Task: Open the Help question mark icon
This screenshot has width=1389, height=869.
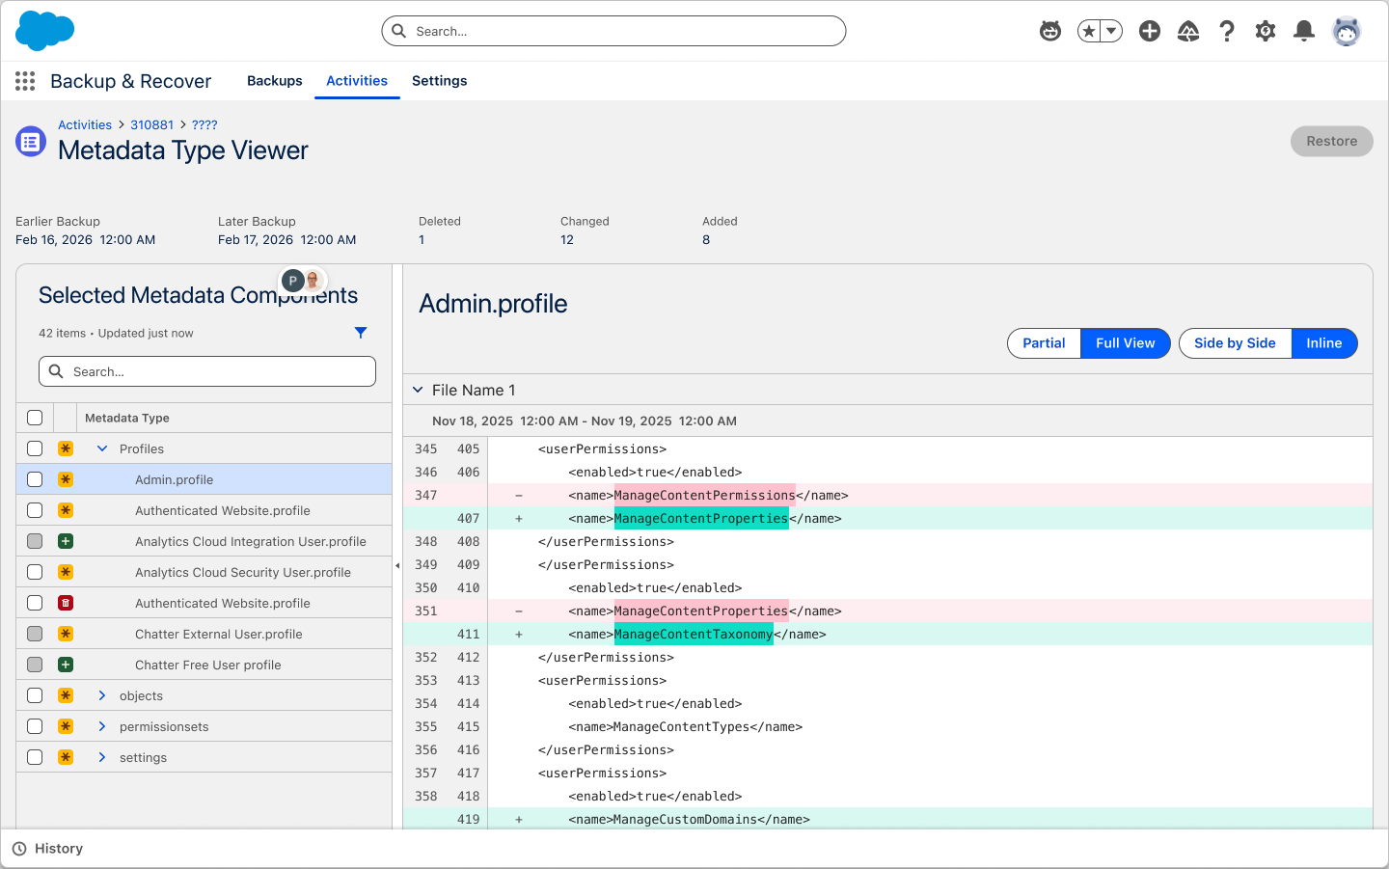Action: point(1227,31)
